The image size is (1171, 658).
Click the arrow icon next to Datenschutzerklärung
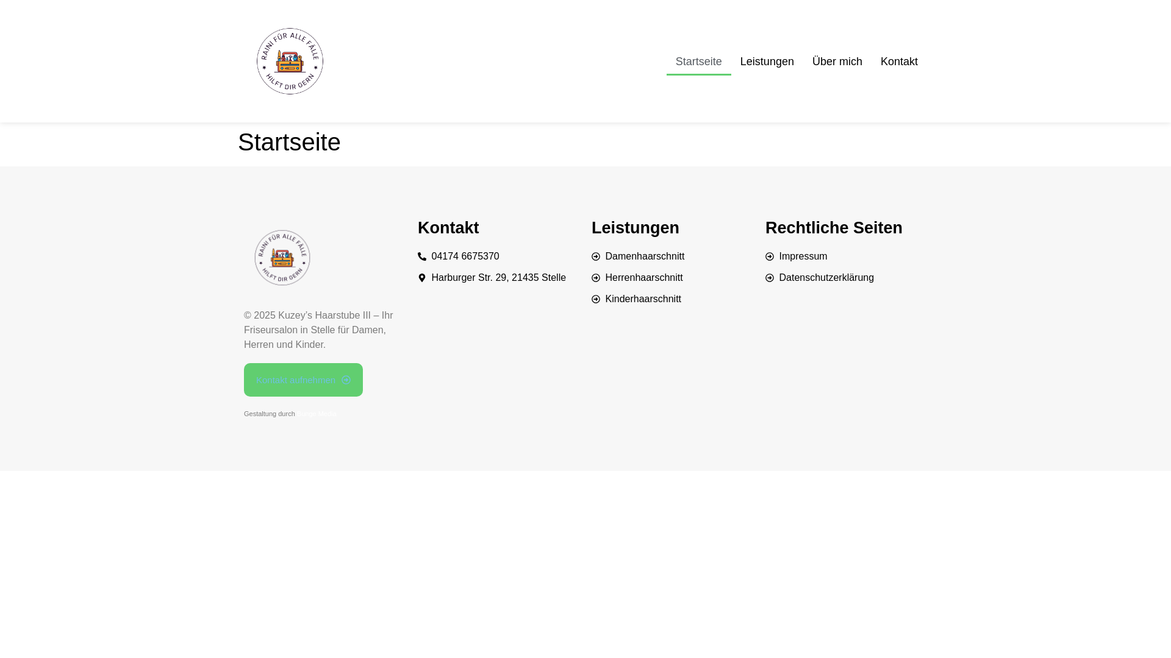pos(770,278)
